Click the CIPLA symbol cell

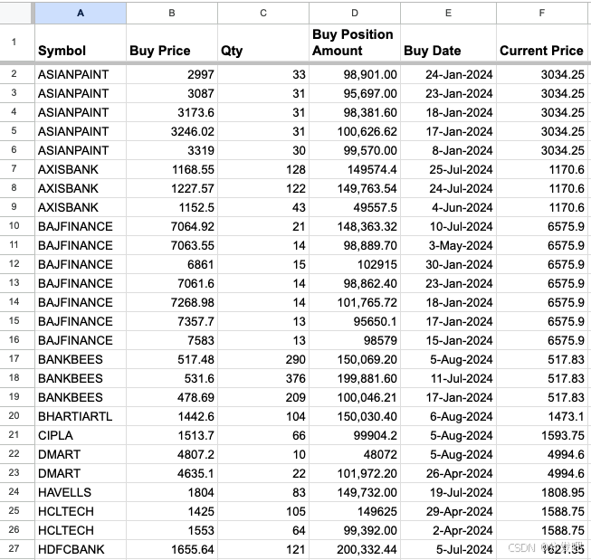click(81, 435)
